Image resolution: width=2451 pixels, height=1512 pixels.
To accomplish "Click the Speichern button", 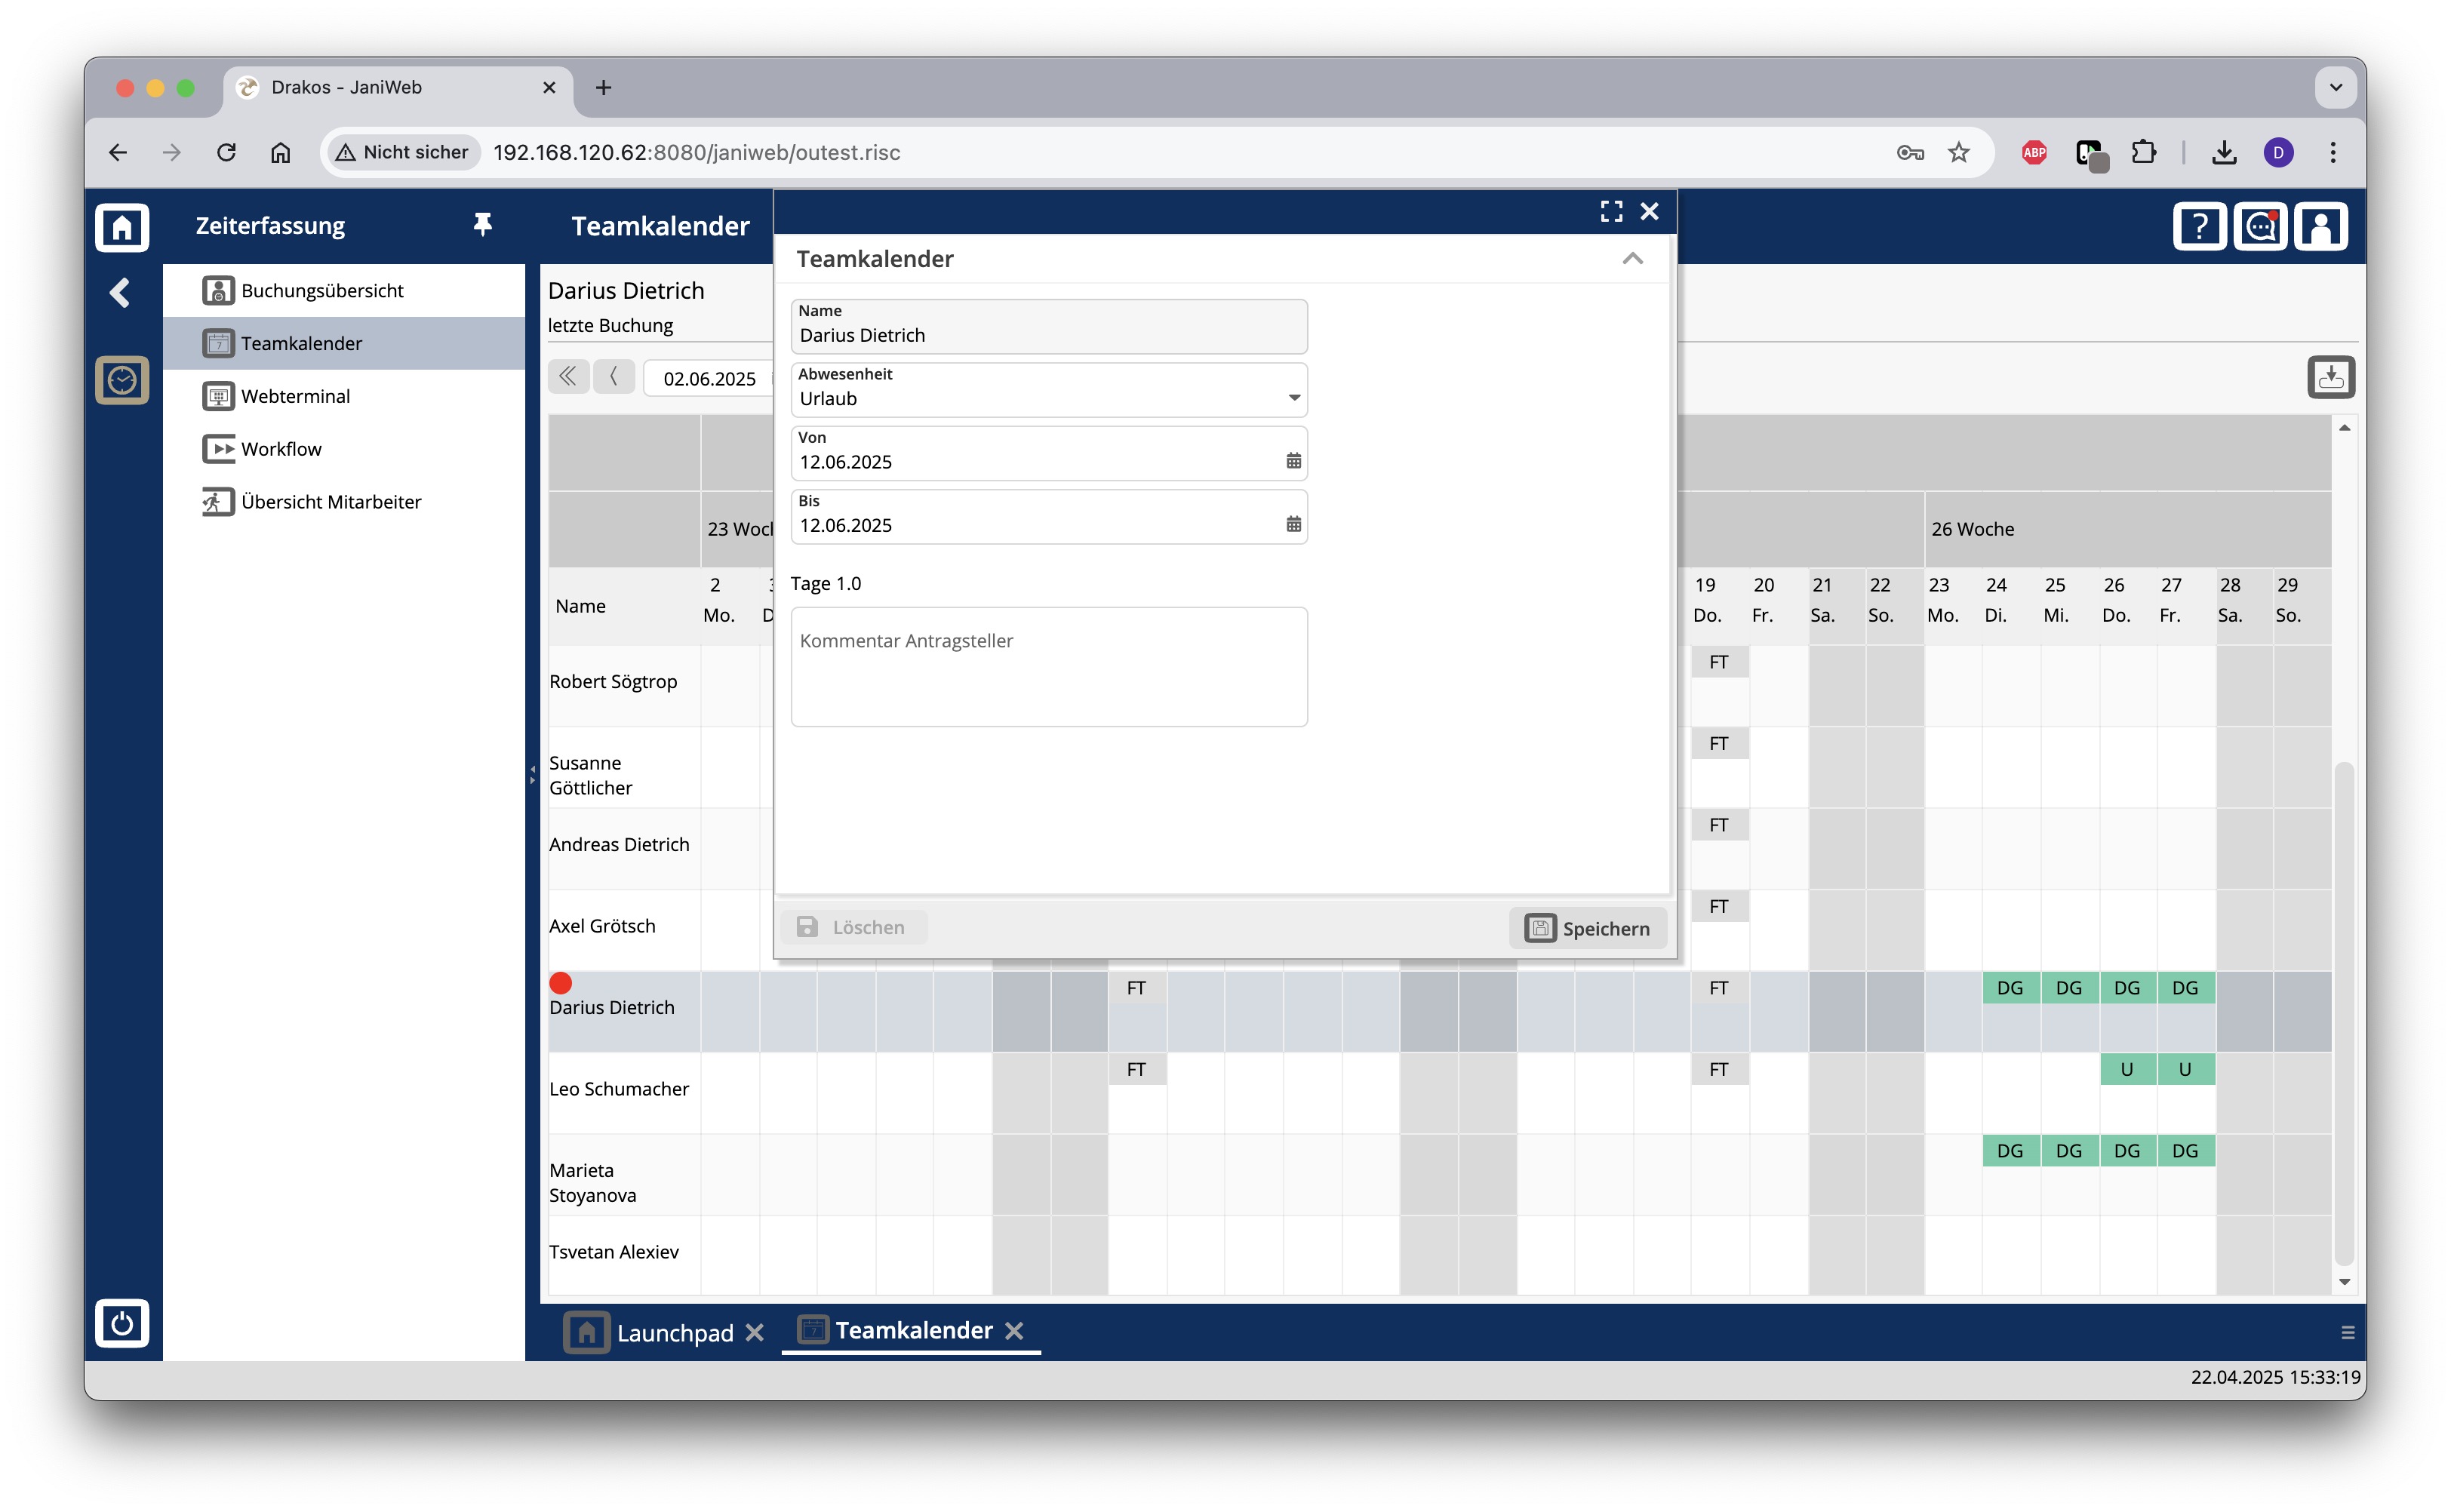I will [1588, 928].
